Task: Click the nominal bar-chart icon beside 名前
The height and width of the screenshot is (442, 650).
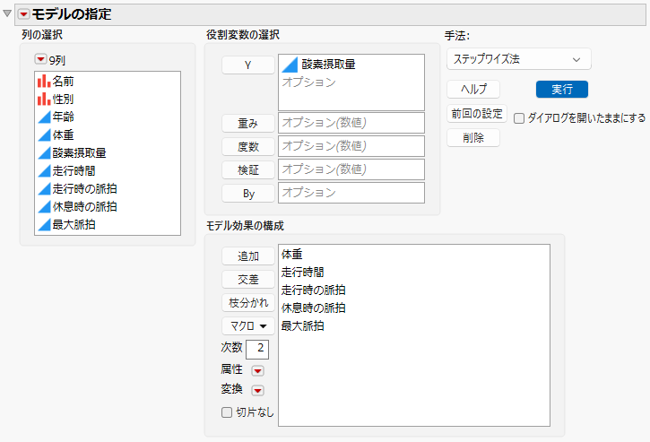Action: click(44, 82)
